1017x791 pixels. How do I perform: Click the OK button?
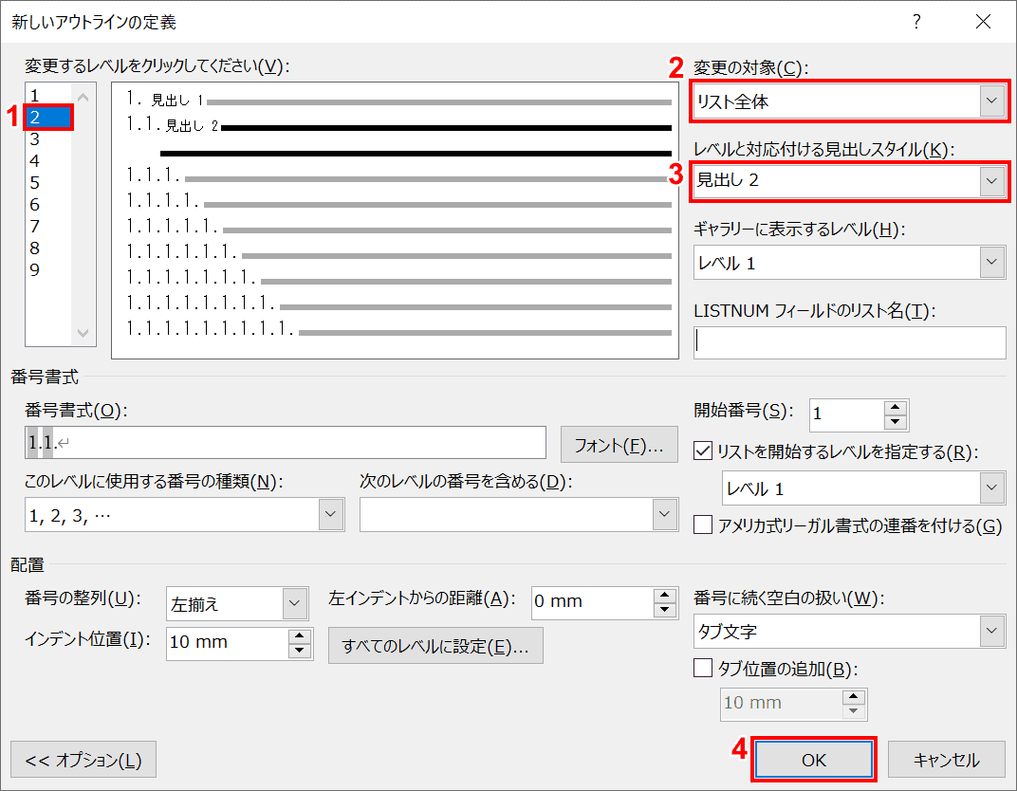coord(814,760)
